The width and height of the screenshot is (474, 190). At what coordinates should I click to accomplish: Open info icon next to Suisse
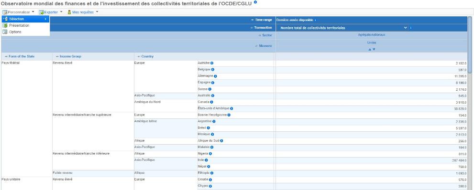pos(210,89)
